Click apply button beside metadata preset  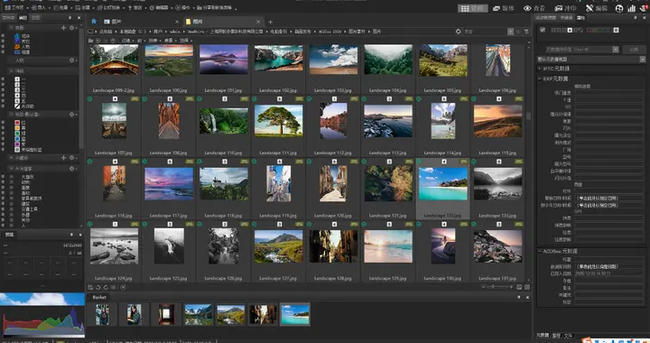[x=634, y=50]
